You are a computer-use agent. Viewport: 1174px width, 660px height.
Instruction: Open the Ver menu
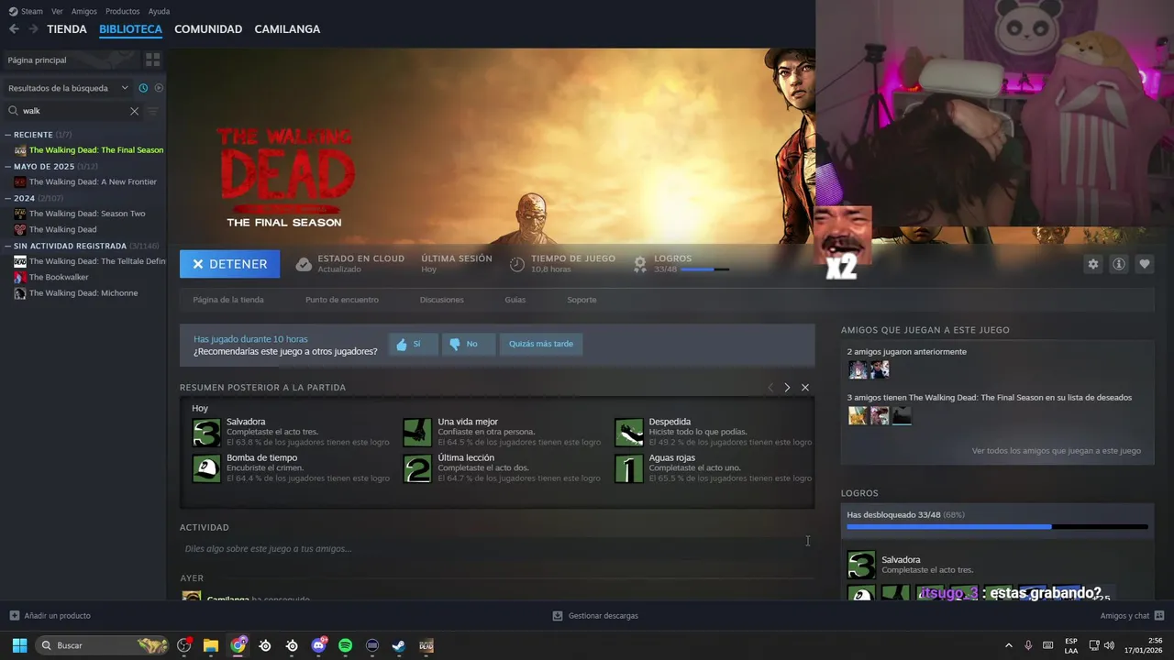tap(57, 11)
